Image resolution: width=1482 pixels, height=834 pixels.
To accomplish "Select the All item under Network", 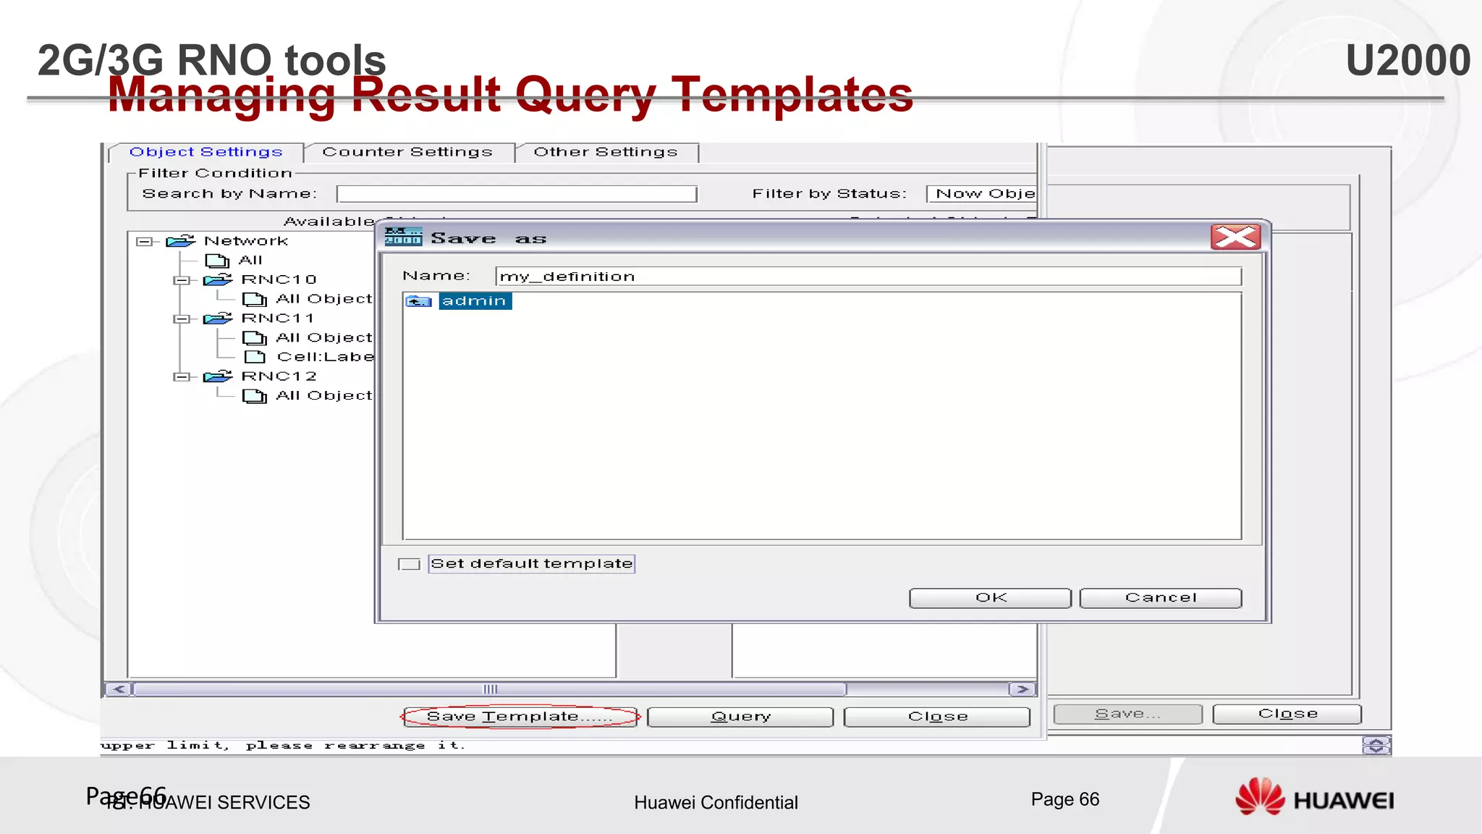I will 250,260.
